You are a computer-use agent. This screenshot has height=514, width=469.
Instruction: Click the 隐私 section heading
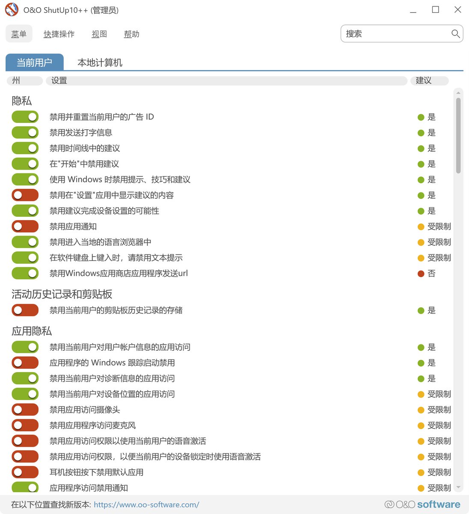22,101
